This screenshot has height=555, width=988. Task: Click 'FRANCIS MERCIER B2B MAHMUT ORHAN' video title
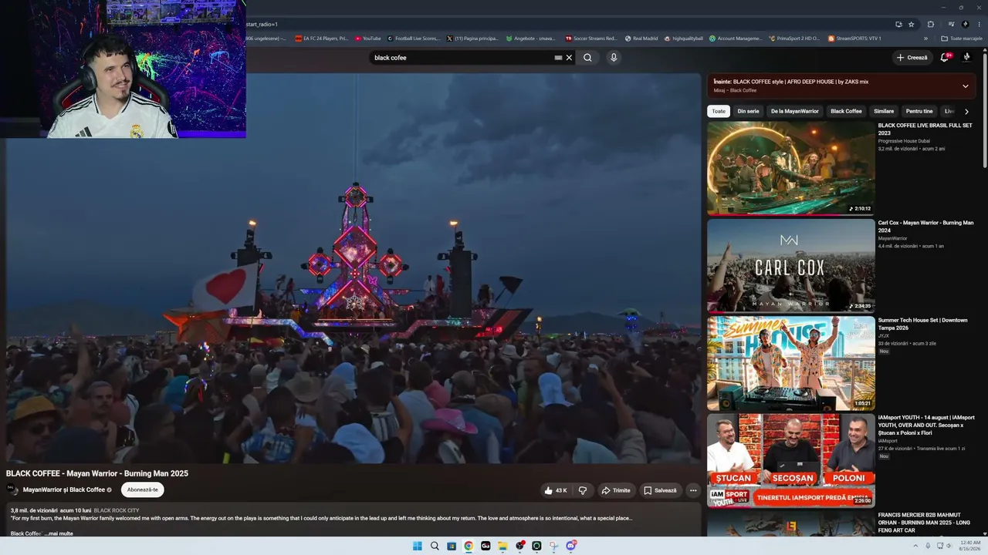(922, 523)
